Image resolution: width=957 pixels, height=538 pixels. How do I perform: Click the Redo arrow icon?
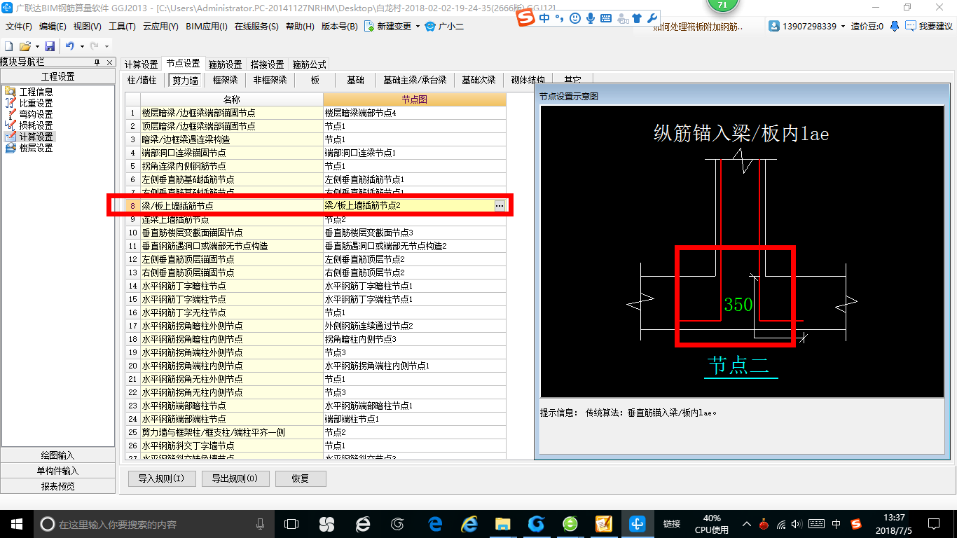tap(94, 46)
